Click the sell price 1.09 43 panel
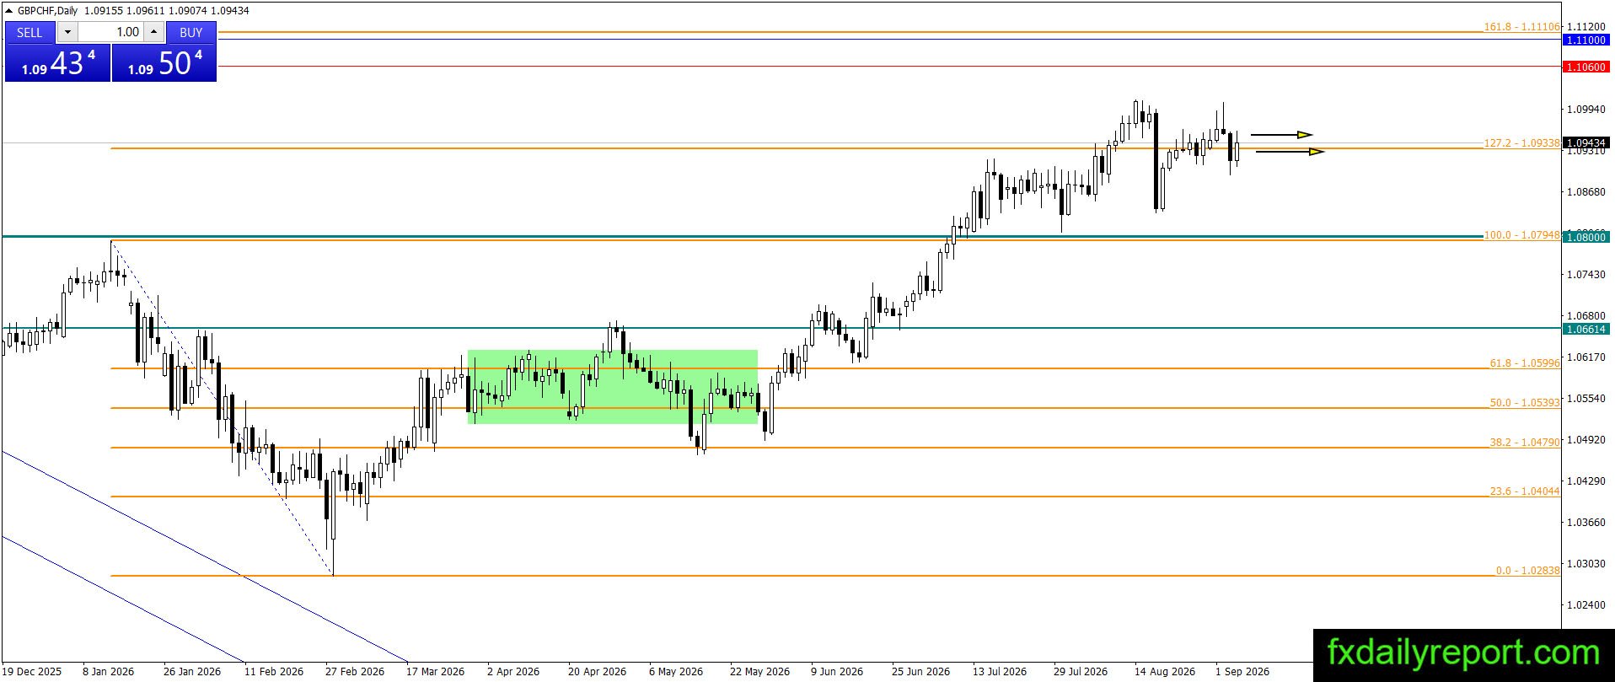Viewport: 1615px width, 682px height. pos(57,63)
